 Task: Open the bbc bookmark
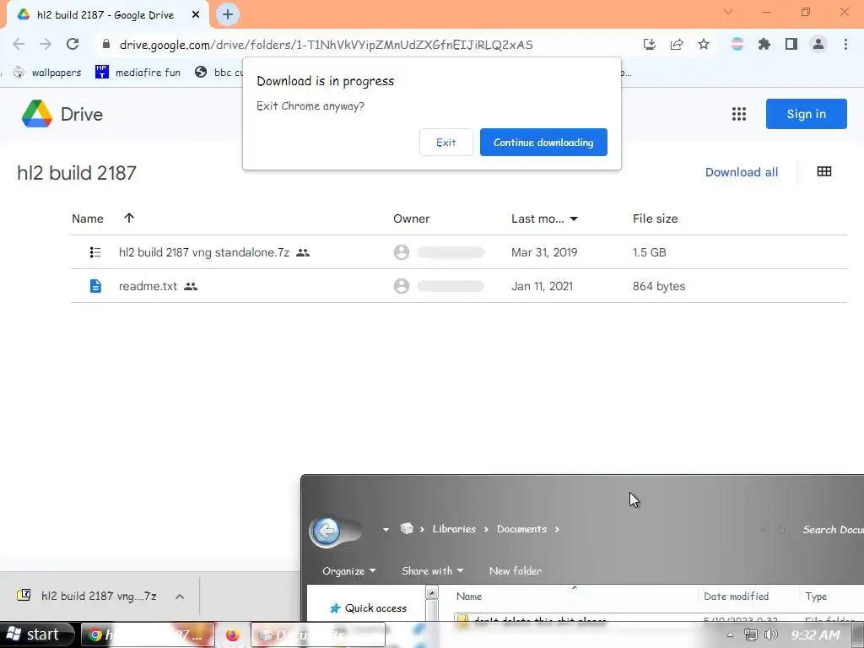pos(219,73)
